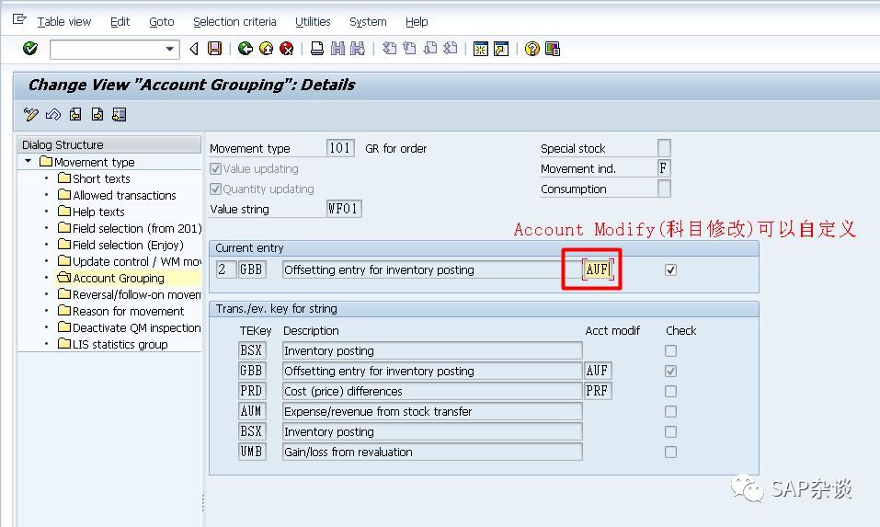880x527 pixels.
Task: Go to the Next Entry icon
Action: coord(97,114)
